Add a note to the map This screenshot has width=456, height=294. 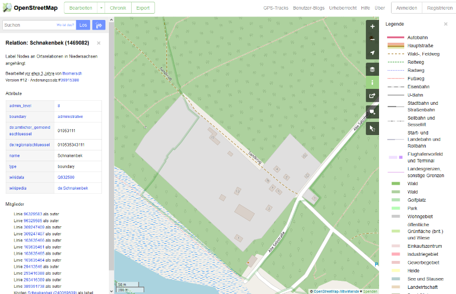[372, 112]
